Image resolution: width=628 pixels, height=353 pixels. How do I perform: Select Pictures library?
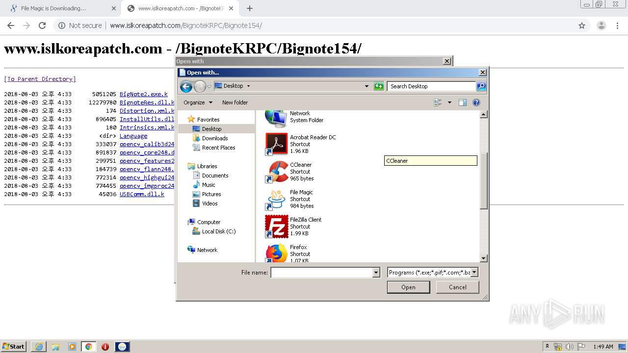[211, 194]
